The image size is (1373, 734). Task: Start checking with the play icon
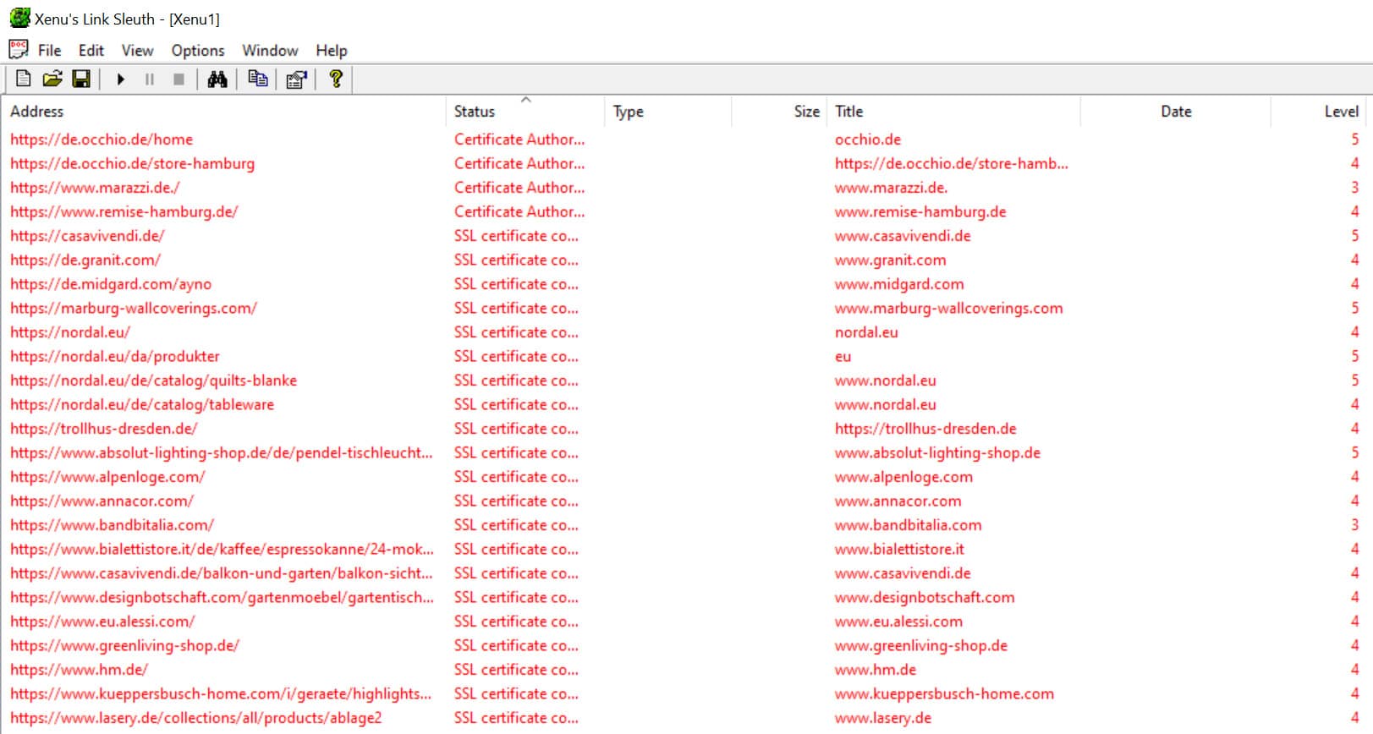[120, 79]
